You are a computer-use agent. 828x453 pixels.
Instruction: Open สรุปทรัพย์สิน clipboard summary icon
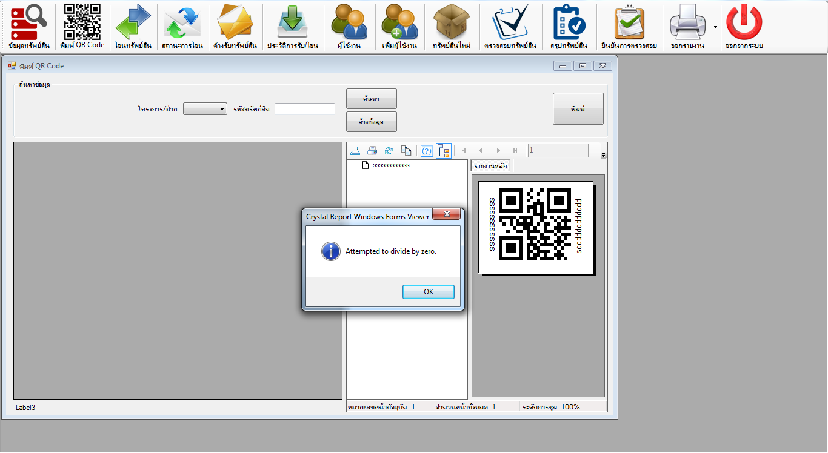click(x=569, y=27)
